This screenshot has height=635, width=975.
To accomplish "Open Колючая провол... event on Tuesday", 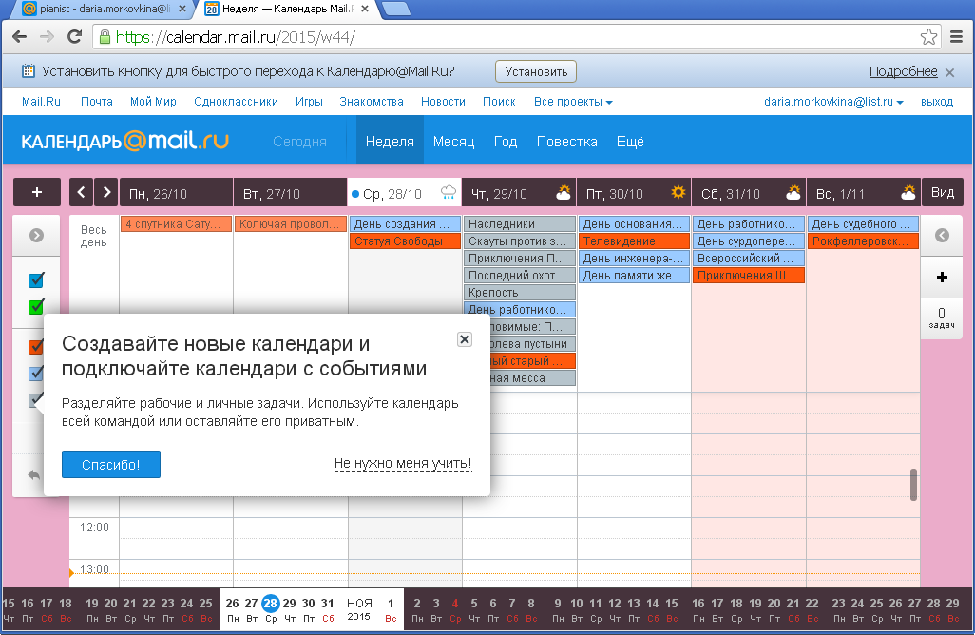I will pos(291,224).
